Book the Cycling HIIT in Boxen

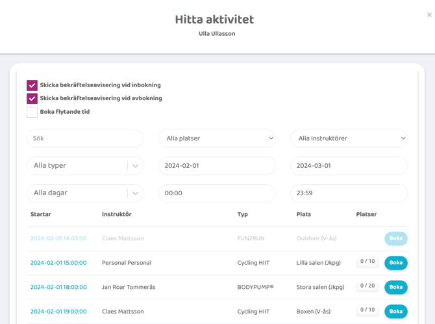coord(395,312)
